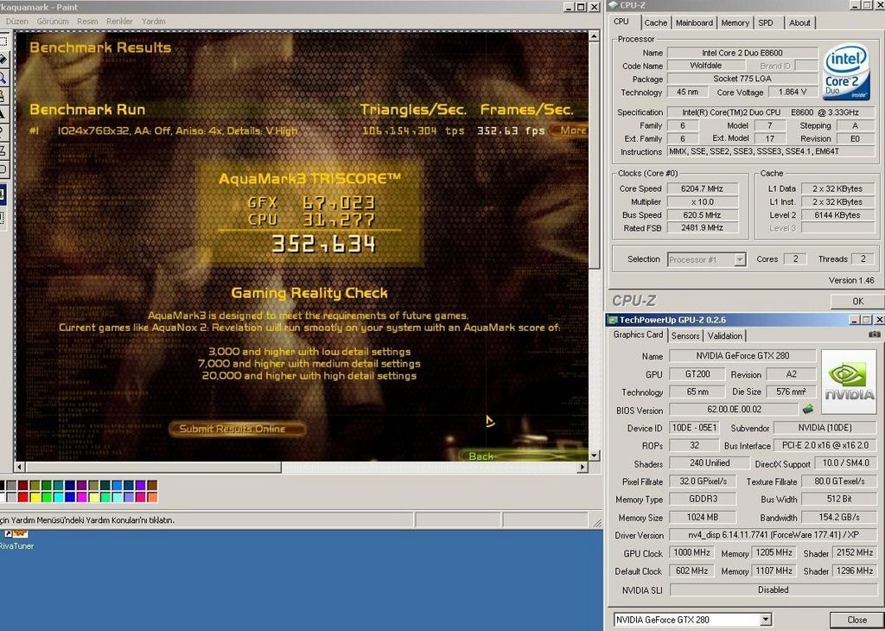
Task: Switch to the Cache tab in CPU-Z
Action: [x=655, y=23]
